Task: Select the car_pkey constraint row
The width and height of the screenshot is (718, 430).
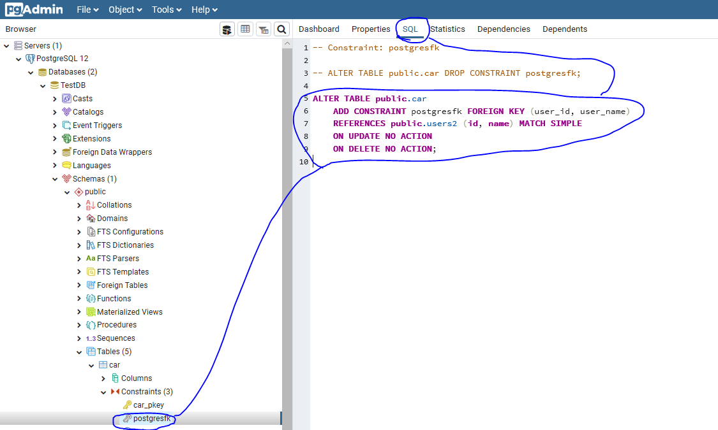Action: pos(148,405)
